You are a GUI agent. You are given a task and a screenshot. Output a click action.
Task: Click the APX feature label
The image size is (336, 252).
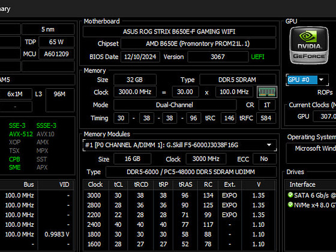pos(42,167)
